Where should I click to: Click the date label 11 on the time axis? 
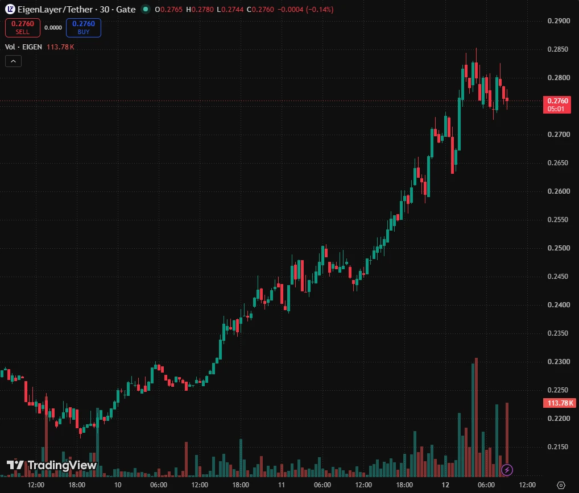coord(282,485)
